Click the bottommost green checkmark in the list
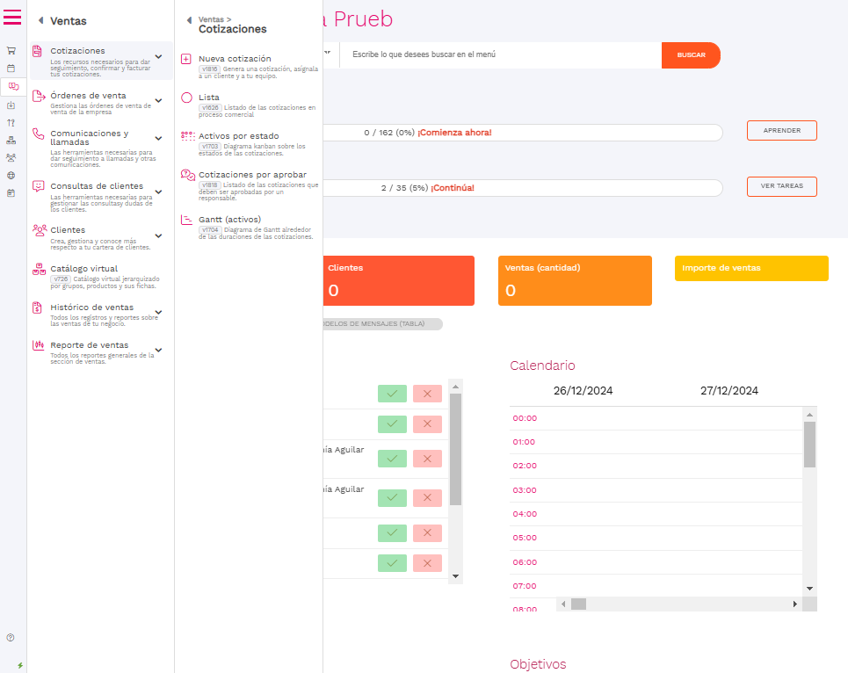The image size is (848, 673). (392, 563)
